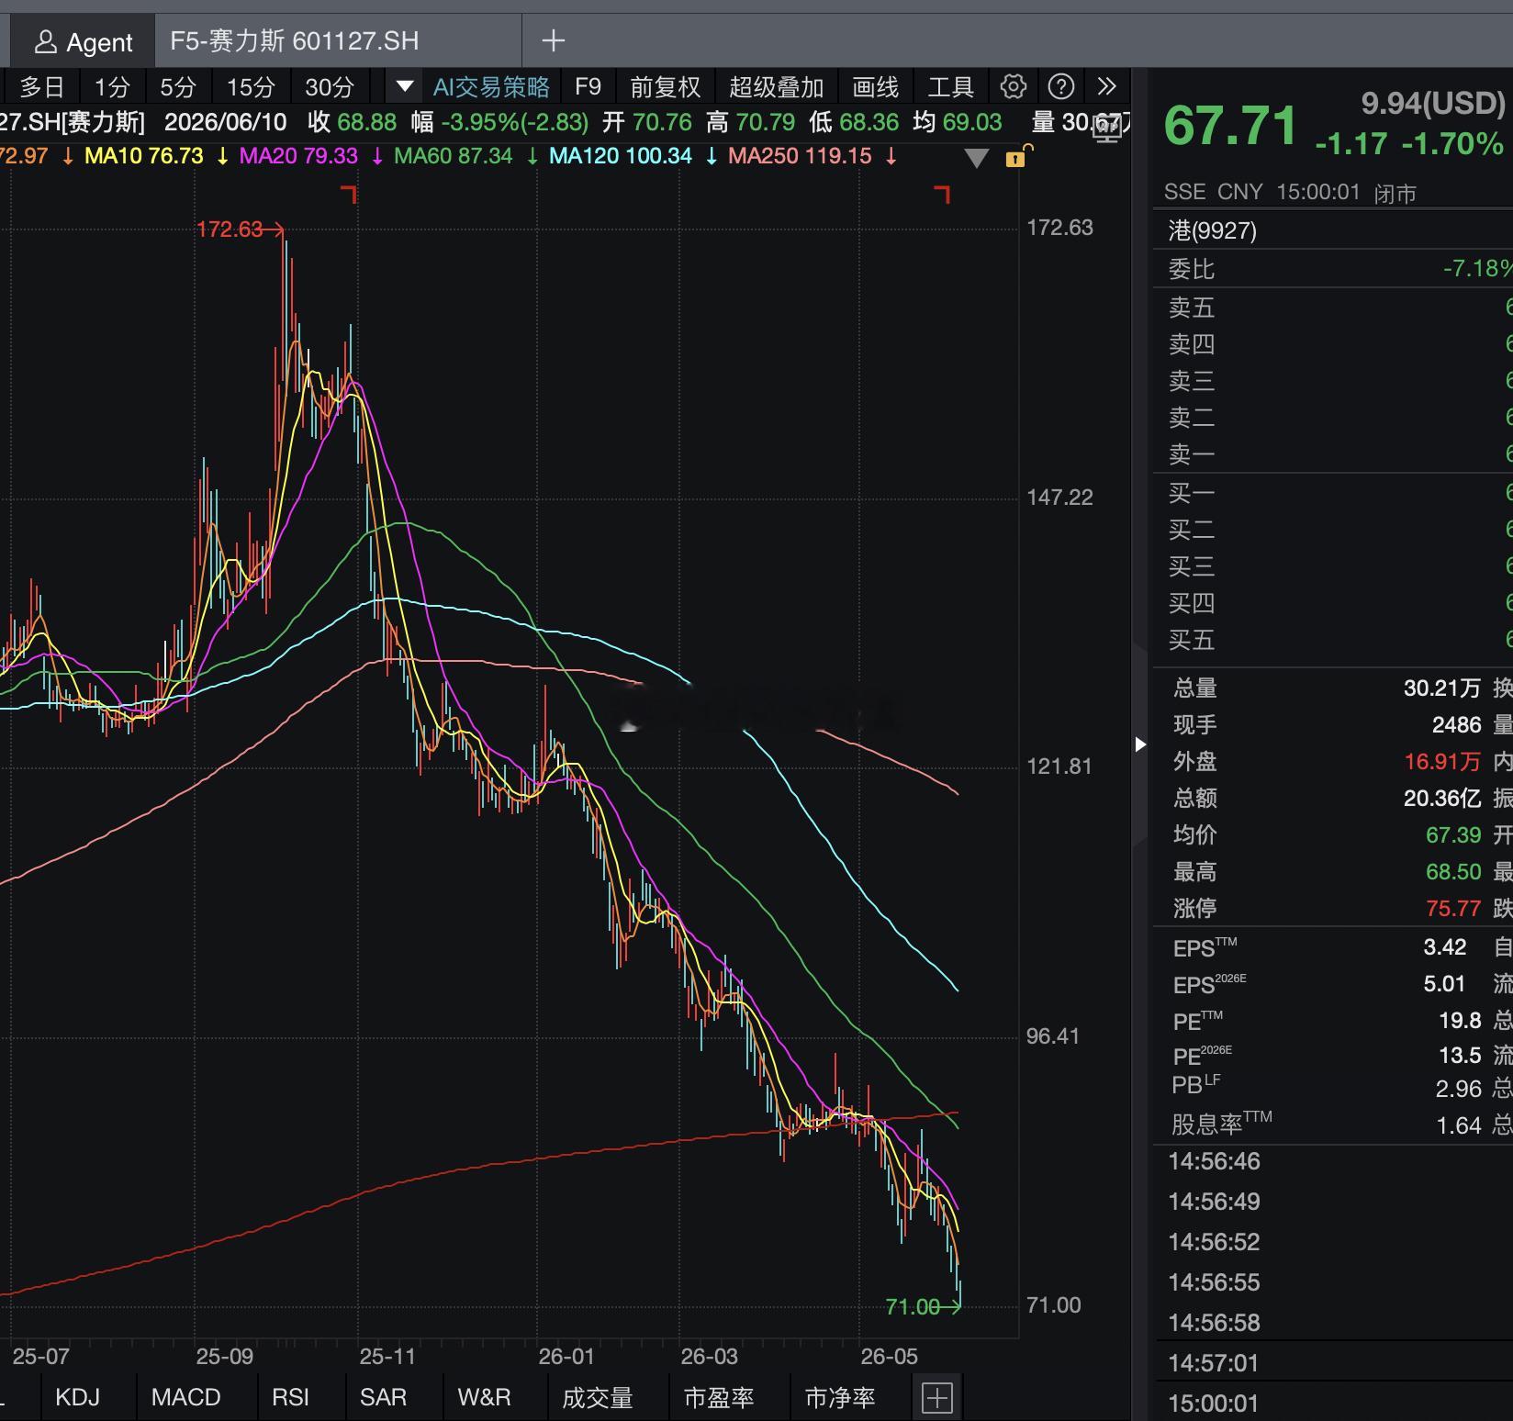Open the period dropdown arrow after 30分

404,87
